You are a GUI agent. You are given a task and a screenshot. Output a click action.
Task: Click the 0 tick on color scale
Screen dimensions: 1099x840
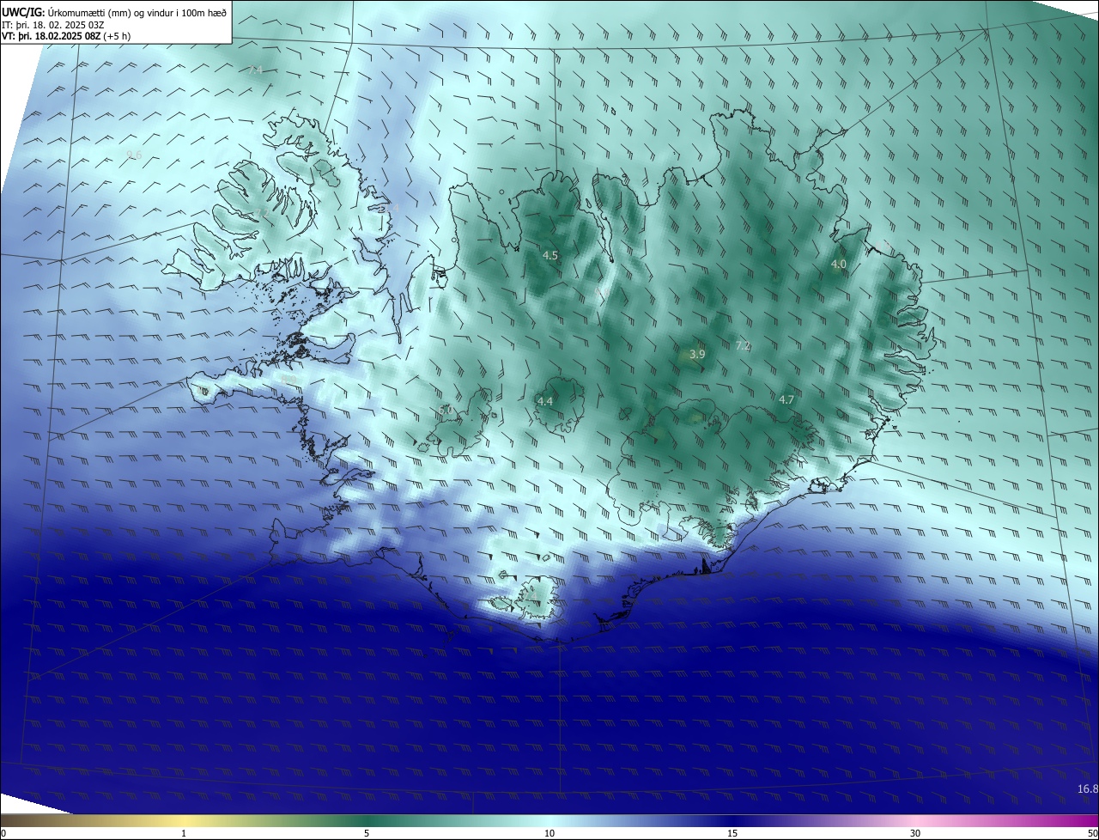[x=3, y=833]
